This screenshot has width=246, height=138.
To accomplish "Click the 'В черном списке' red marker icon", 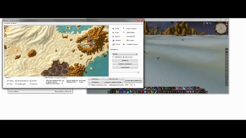I will tap(124, 44).
